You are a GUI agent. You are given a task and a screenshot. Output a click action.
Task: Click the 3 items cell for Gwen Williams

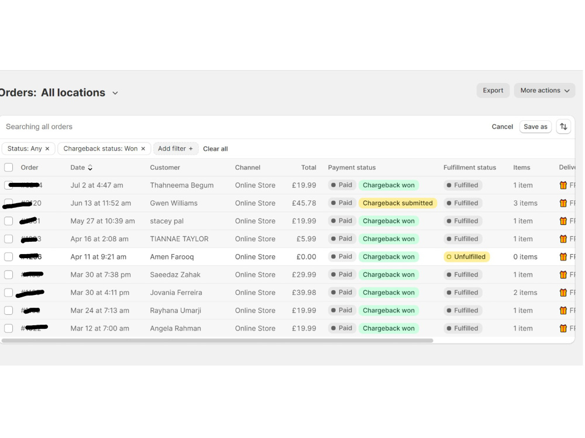[525, 203]
